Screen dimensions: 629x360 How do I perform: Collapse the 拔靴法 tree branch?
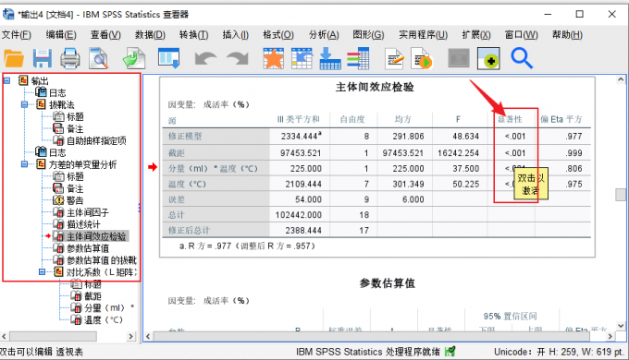click(x=24, y=104)
